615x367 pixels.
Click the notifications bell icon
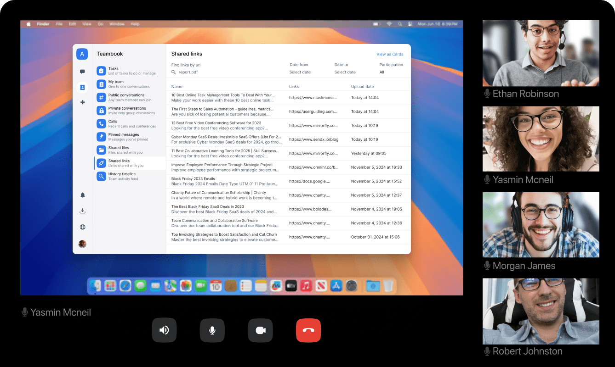pyautogui.click(x=83, y=195)
